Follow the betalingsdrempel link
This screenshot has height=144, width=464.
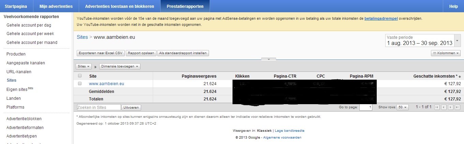(381, 18)
